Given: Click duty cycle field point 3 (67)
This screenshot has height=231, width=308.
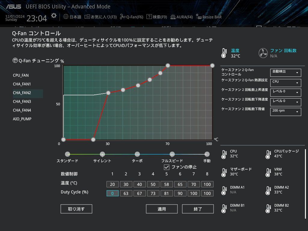Looking at the screenshot, I should coord(140,193).
